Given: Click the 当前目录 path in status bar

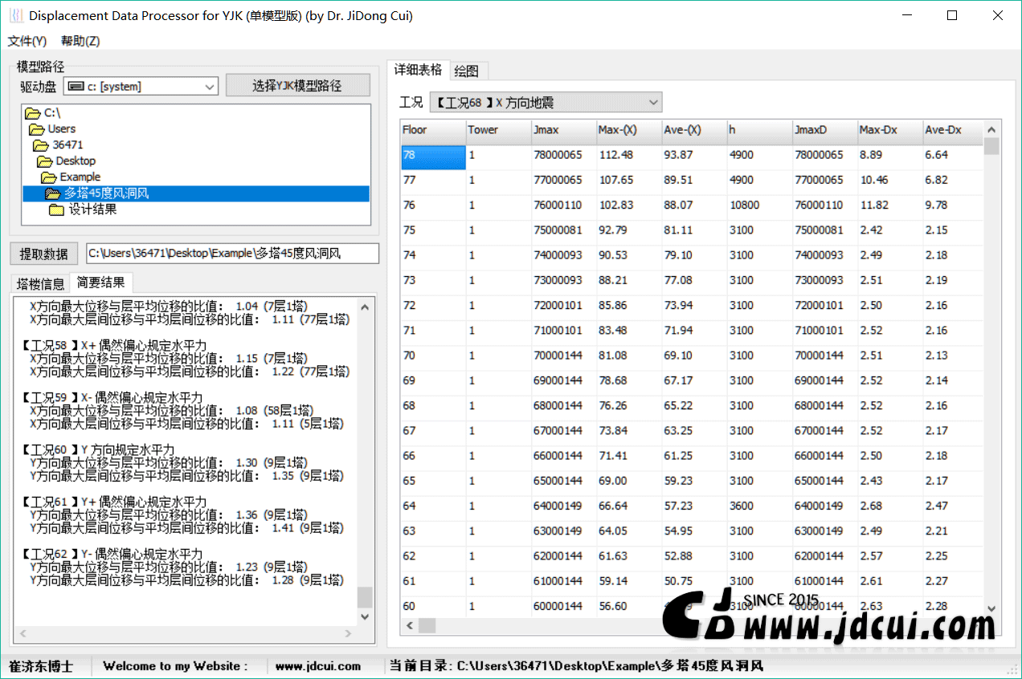Looking at the screenshot, I should (x=576, y=666).
